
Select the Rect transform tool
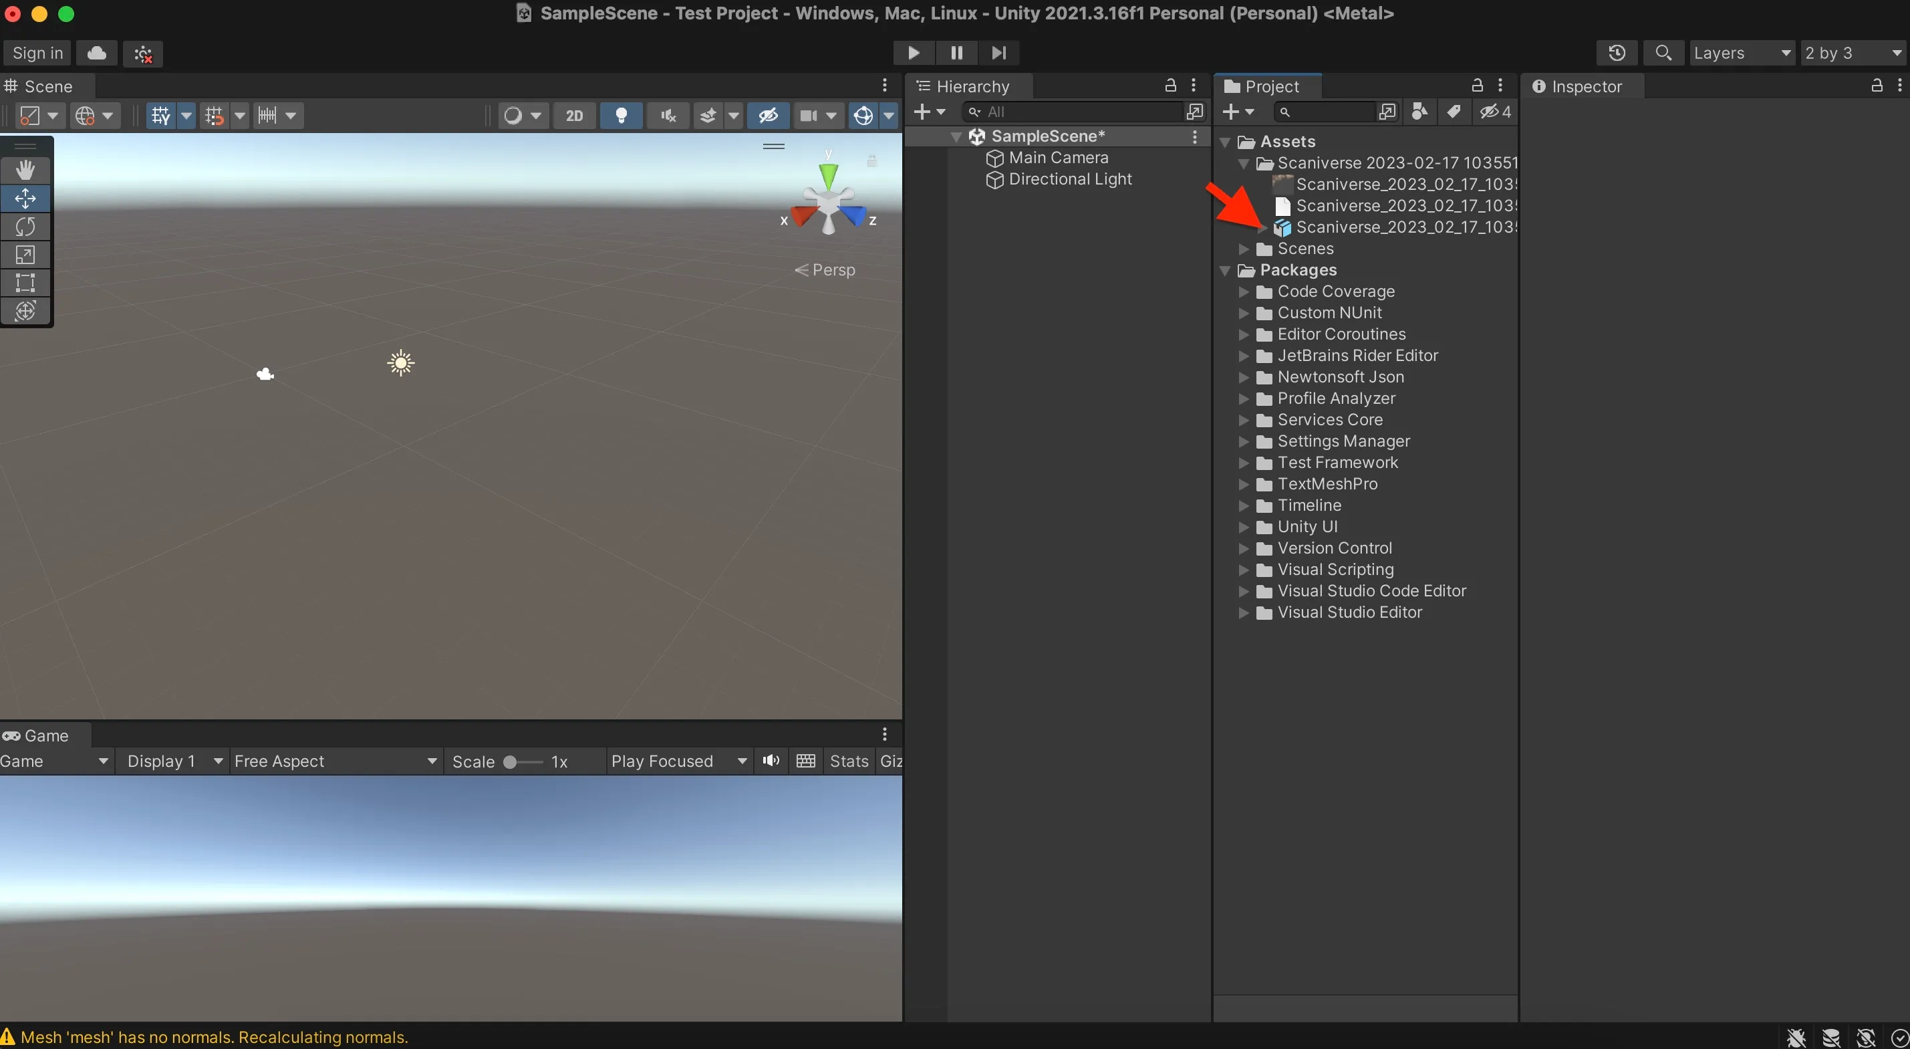tap(25, 283)
